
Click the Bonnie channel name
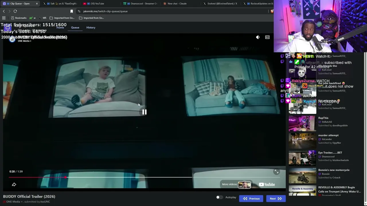tap(326, 174)
